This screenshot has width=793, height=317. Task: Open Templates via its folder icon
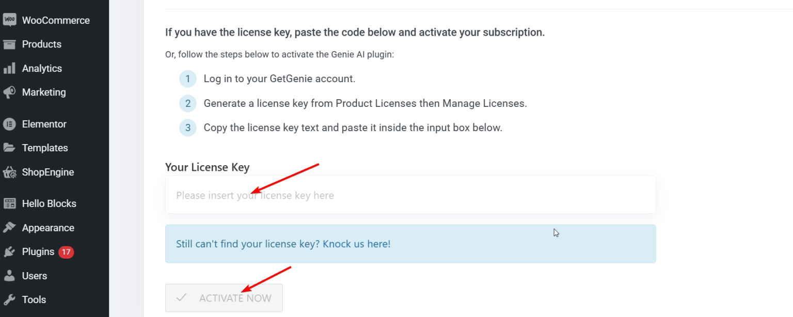pos(10,148)
